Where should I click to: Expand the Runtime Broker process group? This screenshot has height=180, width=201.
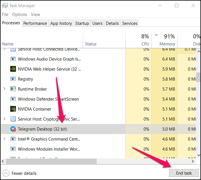pos(4,89)
